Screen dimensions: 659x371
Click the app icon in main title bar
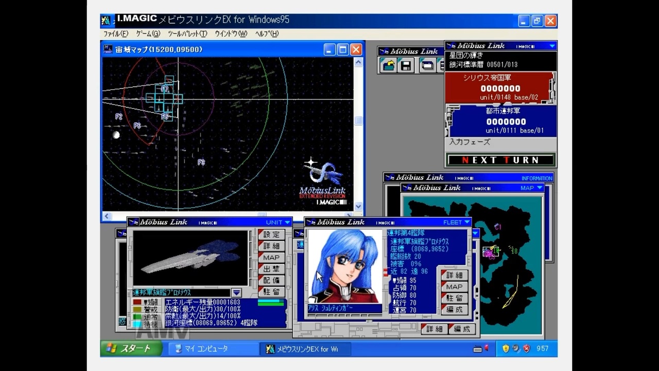click(106, 21)
